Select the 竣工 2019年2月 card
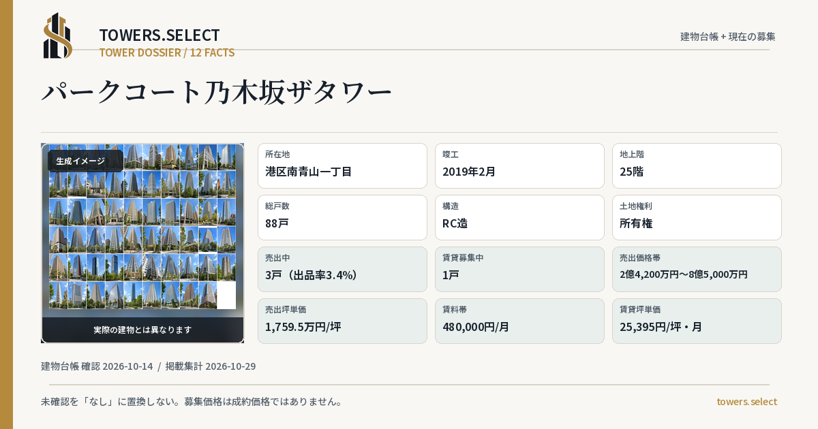 (519, 165)
